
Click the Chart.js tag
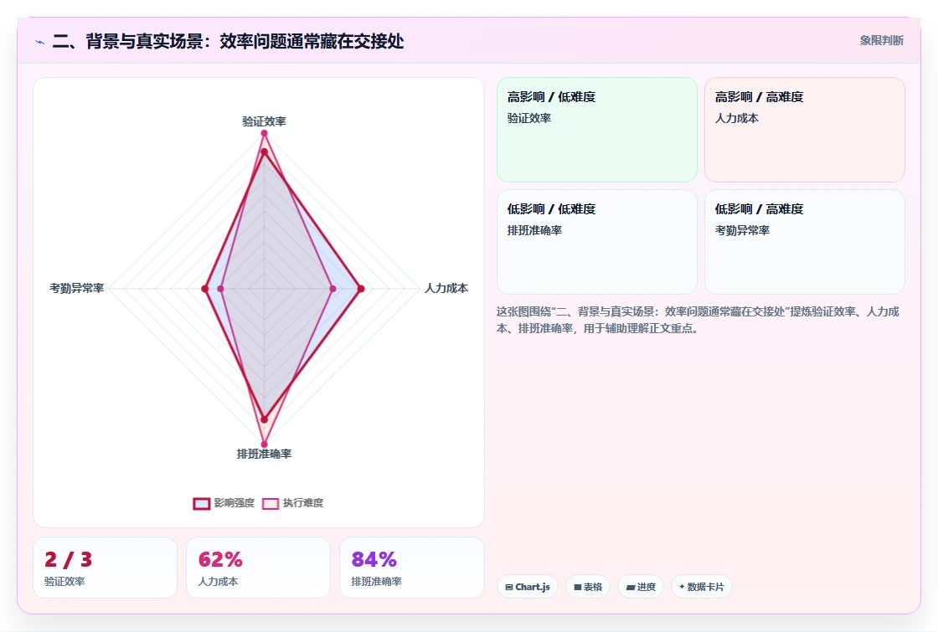pos(527,587)
